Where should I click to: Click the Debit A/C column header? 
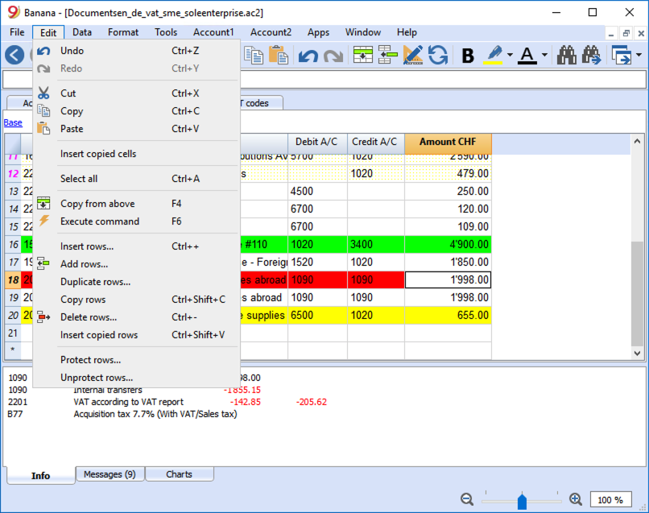click(317, 142)
